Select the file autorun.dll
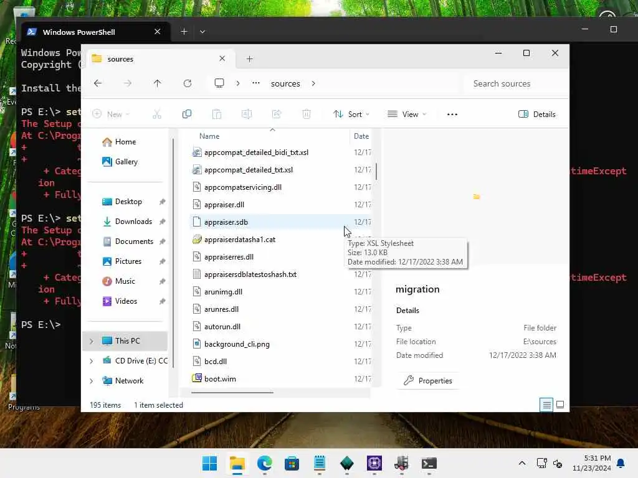Viewport: 638px width, 478px height. [x=281, y=326]
